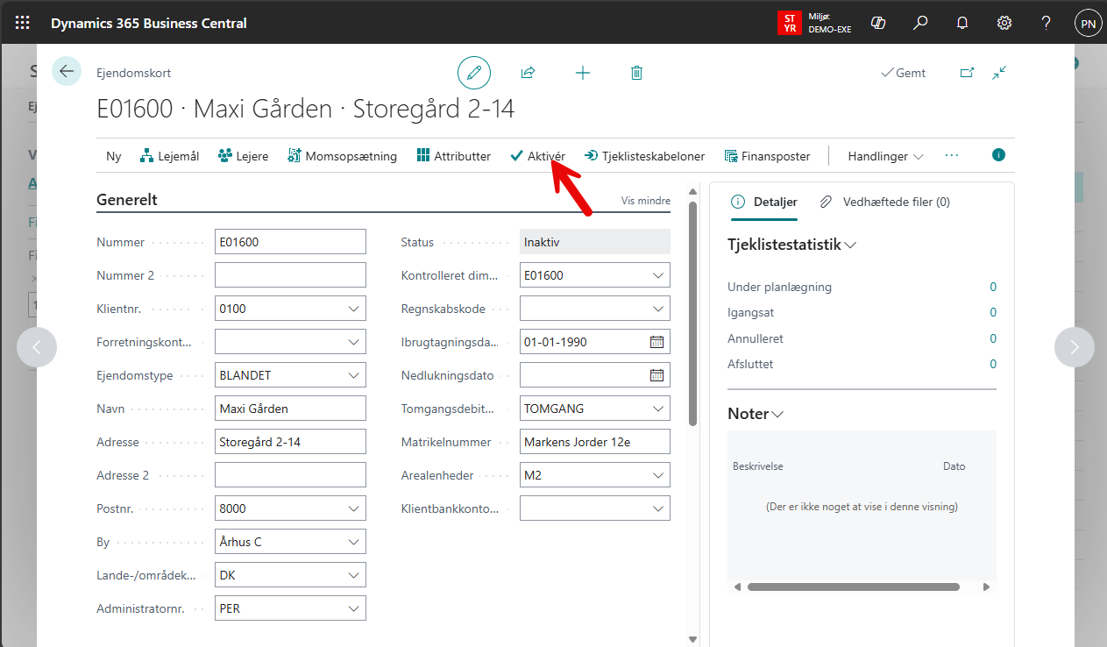Click the Navn input field
This screenshot has width=1107, height=647.
(290, 409)
